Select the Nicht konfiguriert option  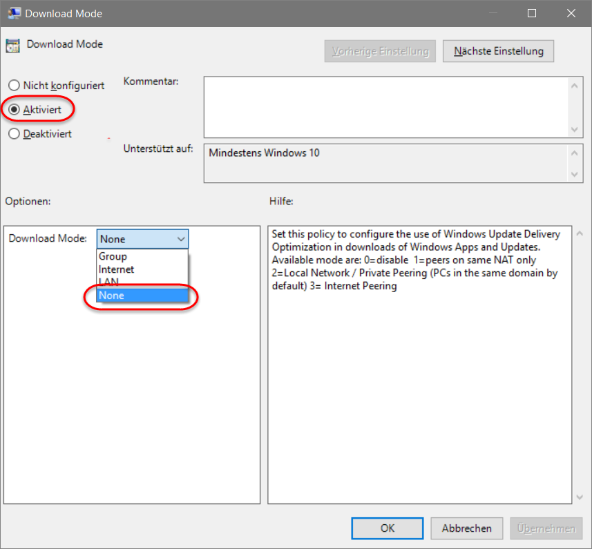pyautogui.click(x=14, y=85)
